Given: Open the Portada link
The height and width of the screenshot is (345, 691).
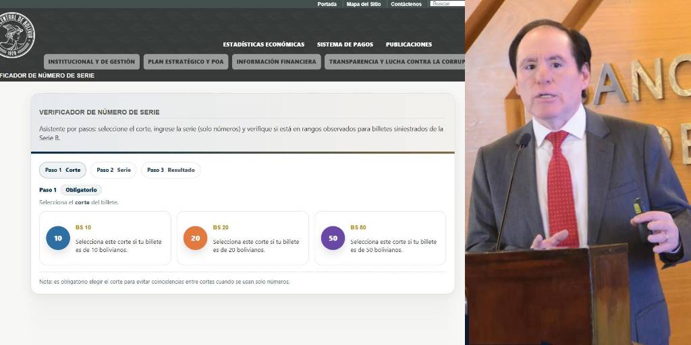Looking at the screenshot, I should (327, 4).
